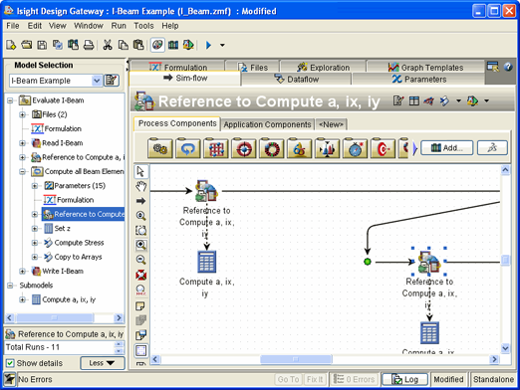This screenshot has width=520, height=390.
Task: Click the tree panel horizontal scrollbar
Action: pyautogui.click(x=55, y=317)
